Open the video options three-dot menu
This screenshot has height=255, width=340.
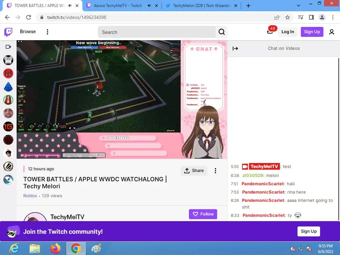coord(215,171)
